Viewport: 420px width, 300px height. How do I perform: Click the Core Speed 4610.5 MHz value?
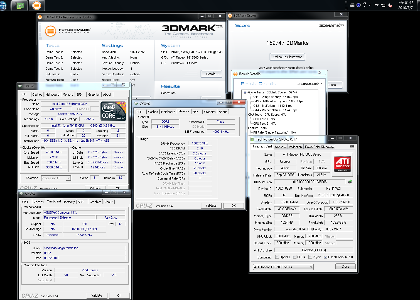tap(54, 152)
